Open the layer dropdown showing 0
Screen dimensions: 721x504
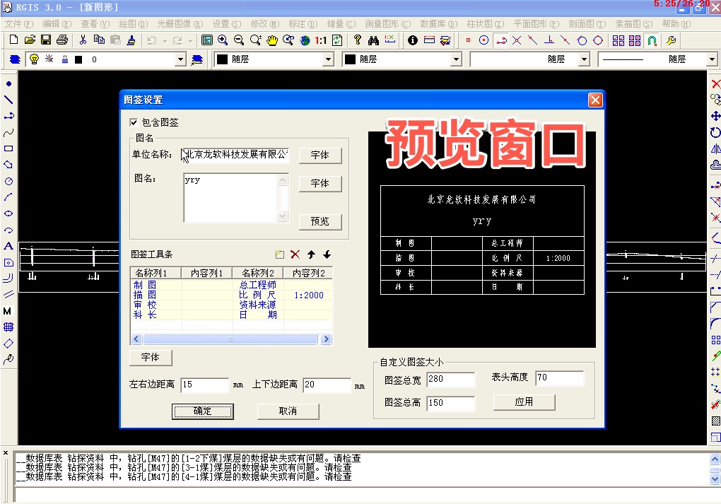(x=180, y=60)
